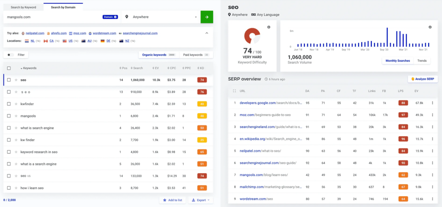Viewport: 442px width, 207px height.
Task: Click the green search arrow button
Action: pos(207,17)
